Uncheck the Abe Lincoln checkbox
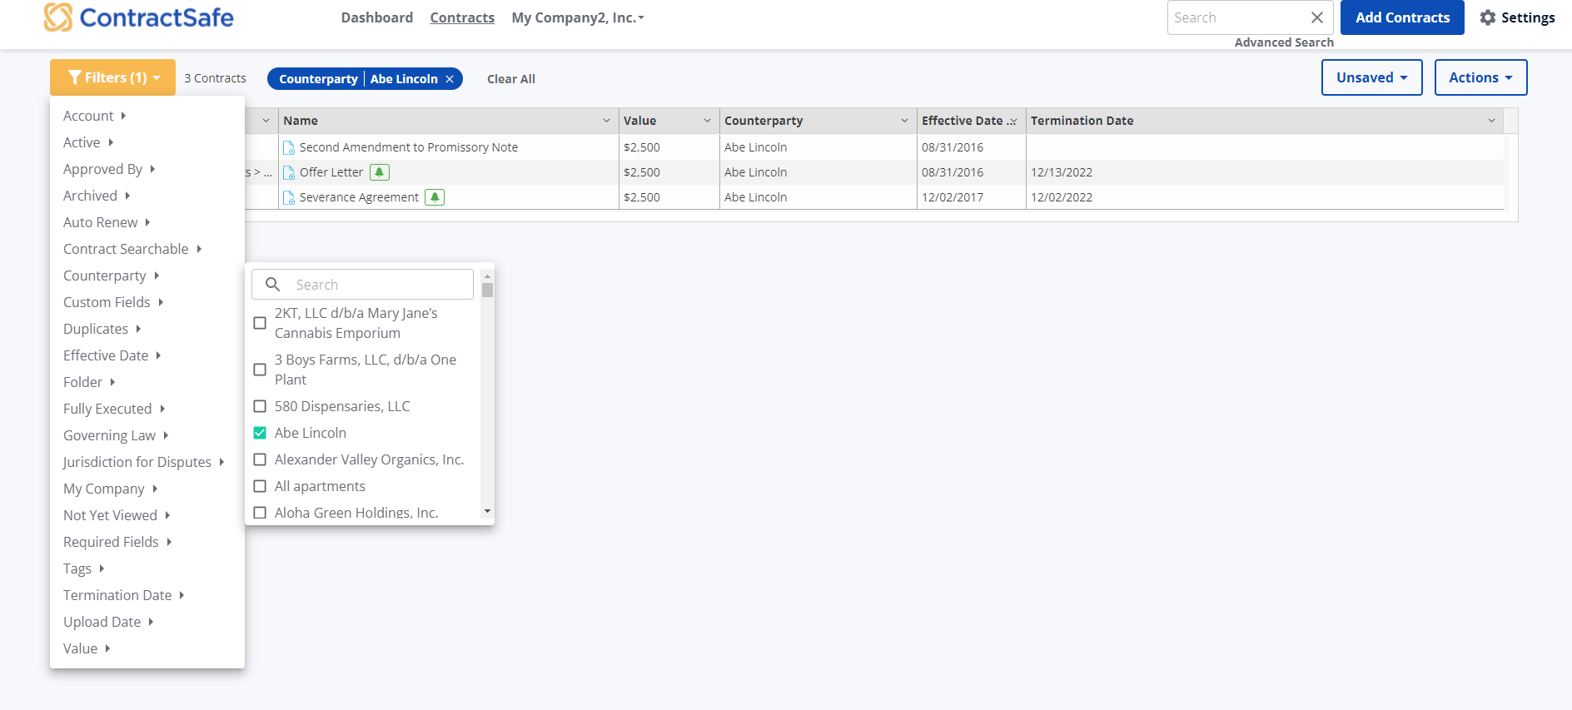 (x=260, y=433)
